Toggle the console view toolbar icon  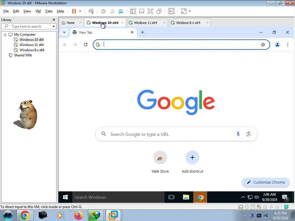point(171,11)
